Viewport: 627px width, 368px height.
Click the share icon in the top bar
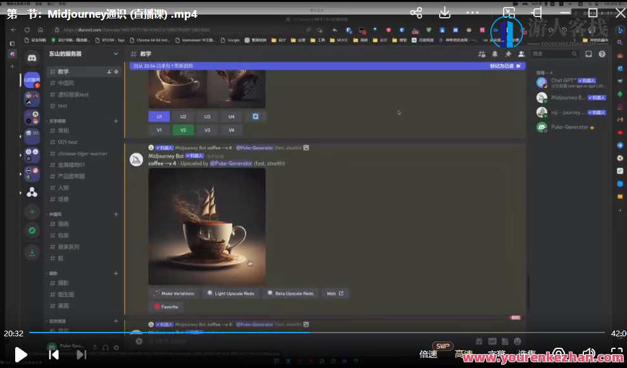coord(416,13)
